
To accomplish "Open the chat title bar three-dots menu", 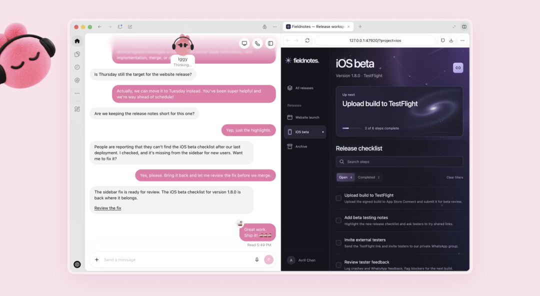I will (x=274, y=26).
